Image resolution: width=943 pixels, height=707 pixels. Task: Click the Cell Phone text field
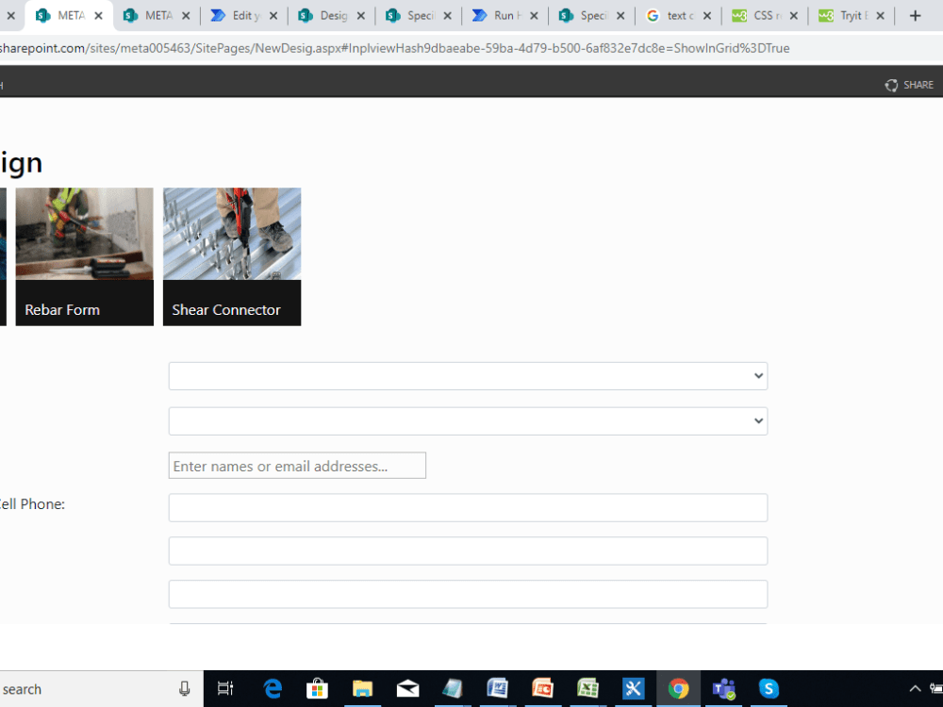pos(468,507)
